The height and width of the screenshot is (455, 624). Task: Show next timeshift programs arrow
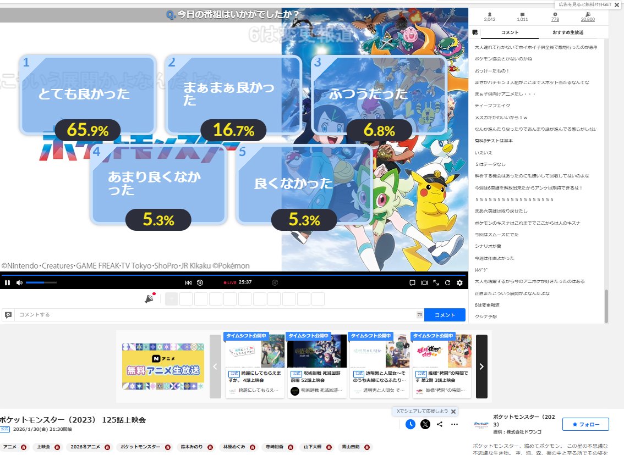click(481, 367)
